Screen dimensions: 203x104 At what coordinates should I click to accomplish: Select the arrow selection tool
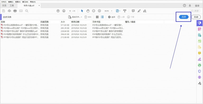(82, 11)
